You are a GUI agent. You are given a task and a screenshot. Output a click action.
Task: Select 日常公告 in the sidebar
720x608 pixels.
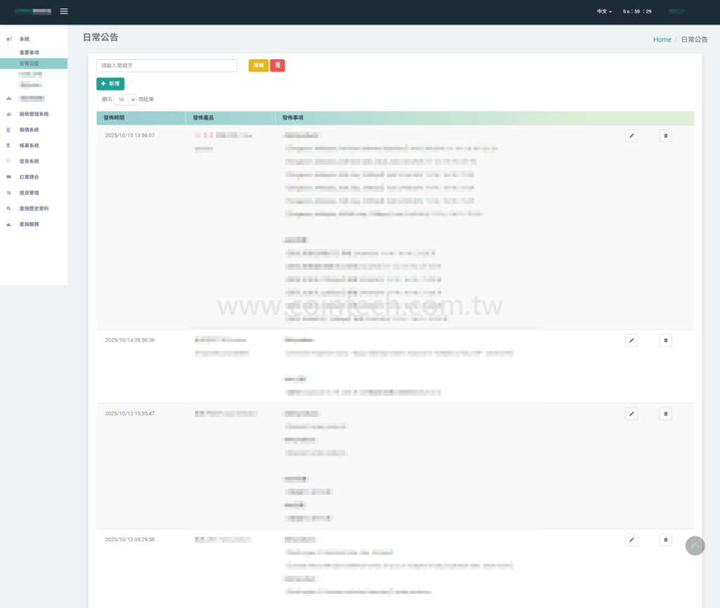click(30, 63)
